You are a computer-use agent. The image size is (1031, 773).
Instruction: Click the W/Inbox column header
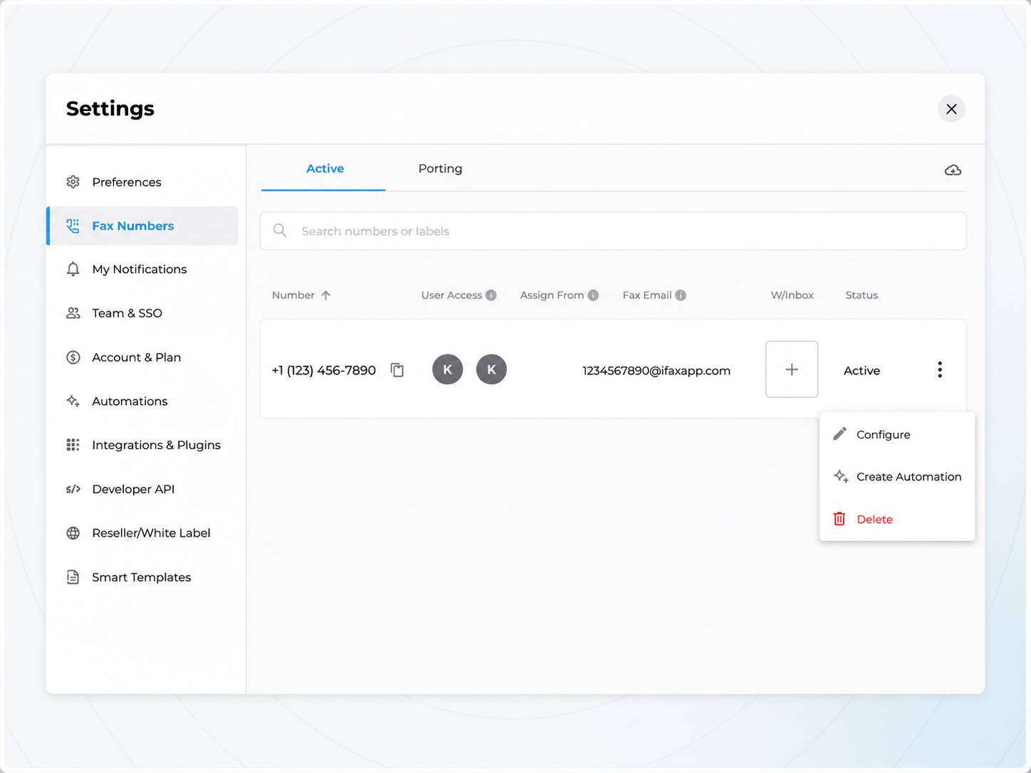792,295
